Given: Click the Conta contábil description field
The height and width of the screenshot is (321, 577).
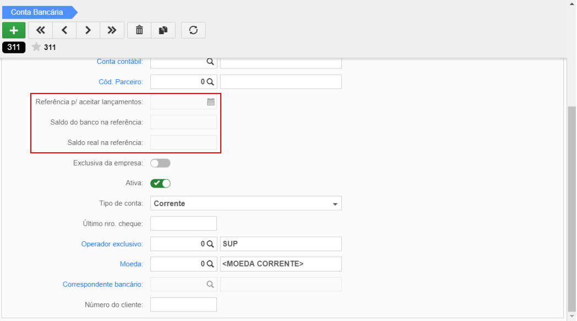Looking at the screenshot, I should point(281,63).
